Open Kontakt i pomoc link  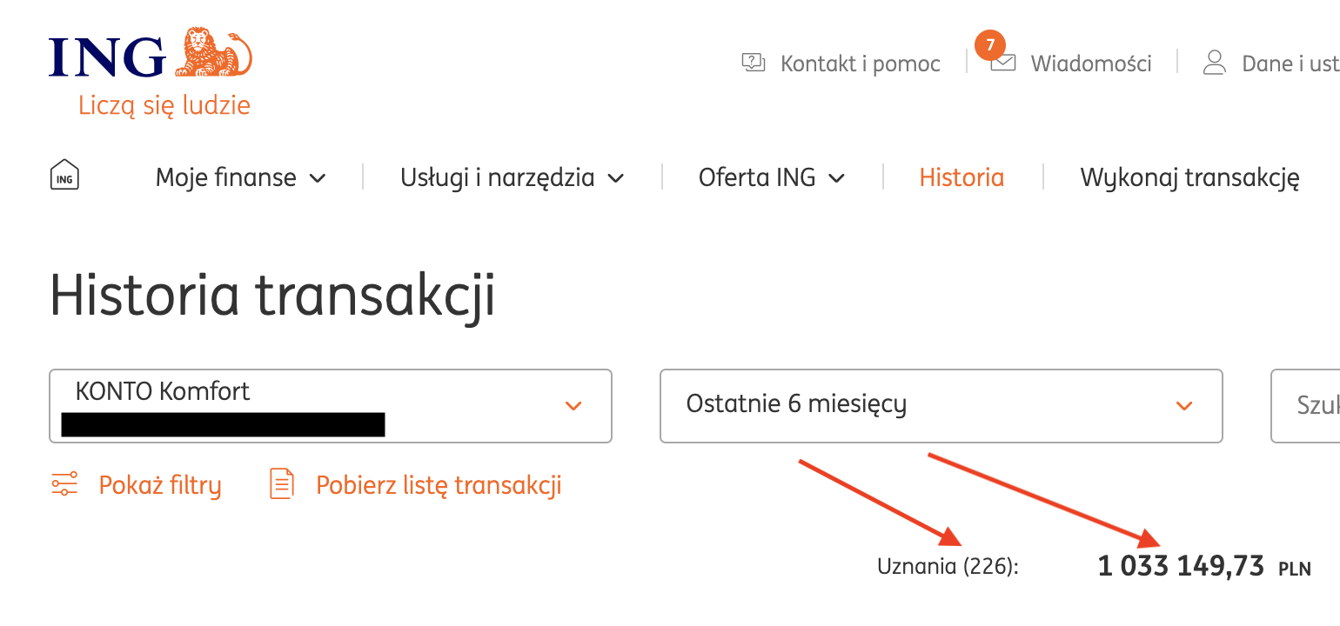coord(861,63)
